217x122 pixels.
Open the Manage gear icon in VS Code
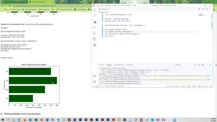pyautogui.click(x=95, y=82)
